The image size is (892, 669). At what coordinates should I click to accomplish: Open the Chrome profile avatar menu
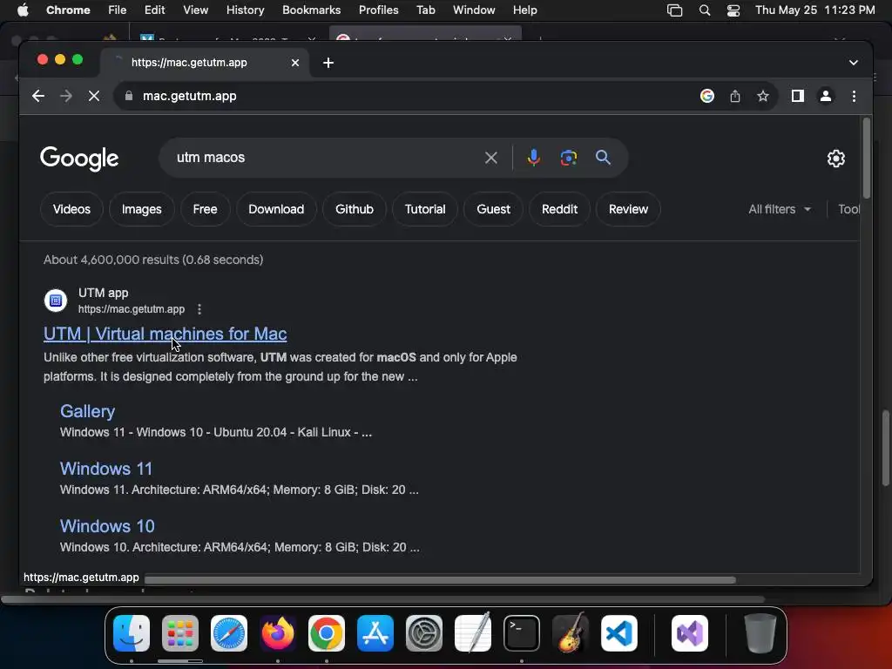tap(826, 96)
